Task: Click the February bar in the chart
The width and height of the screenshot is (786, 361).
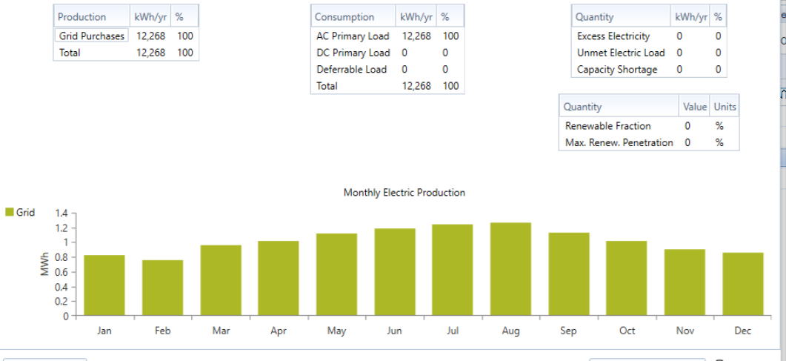Action: tap(162, 288)
